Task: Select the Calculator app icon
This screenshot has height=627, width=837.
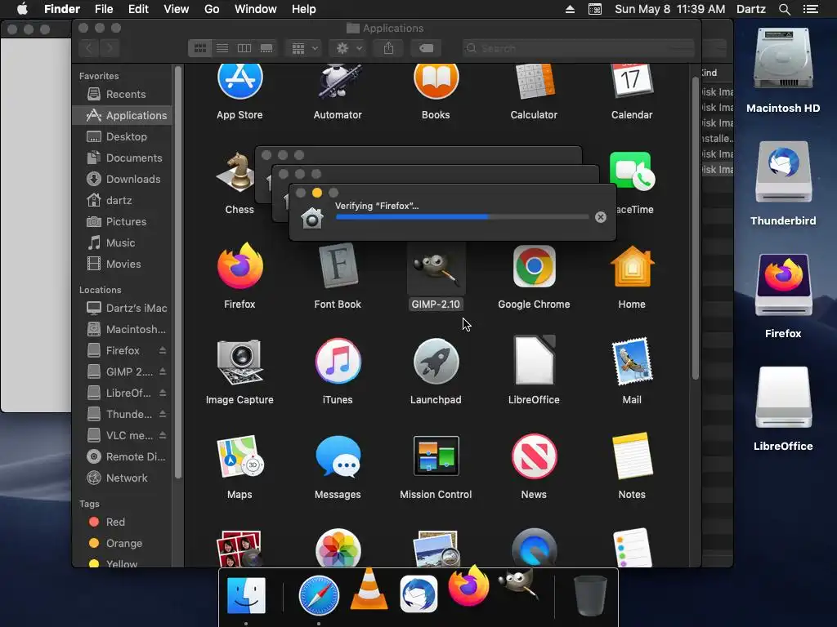Action: click(534, 81)
